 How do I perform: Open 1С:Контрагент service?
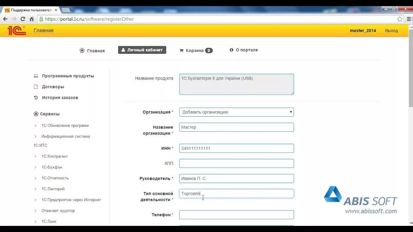point(55,156)
